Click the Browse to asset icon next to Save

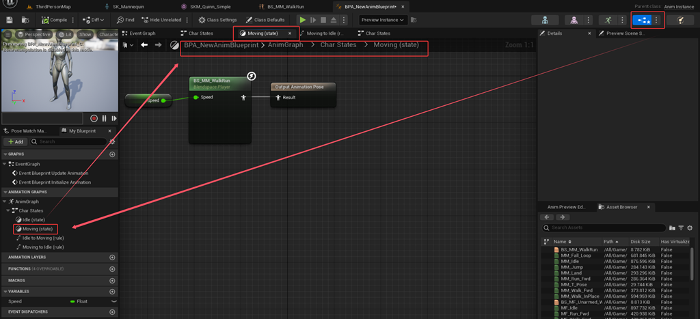coord(25,20)
